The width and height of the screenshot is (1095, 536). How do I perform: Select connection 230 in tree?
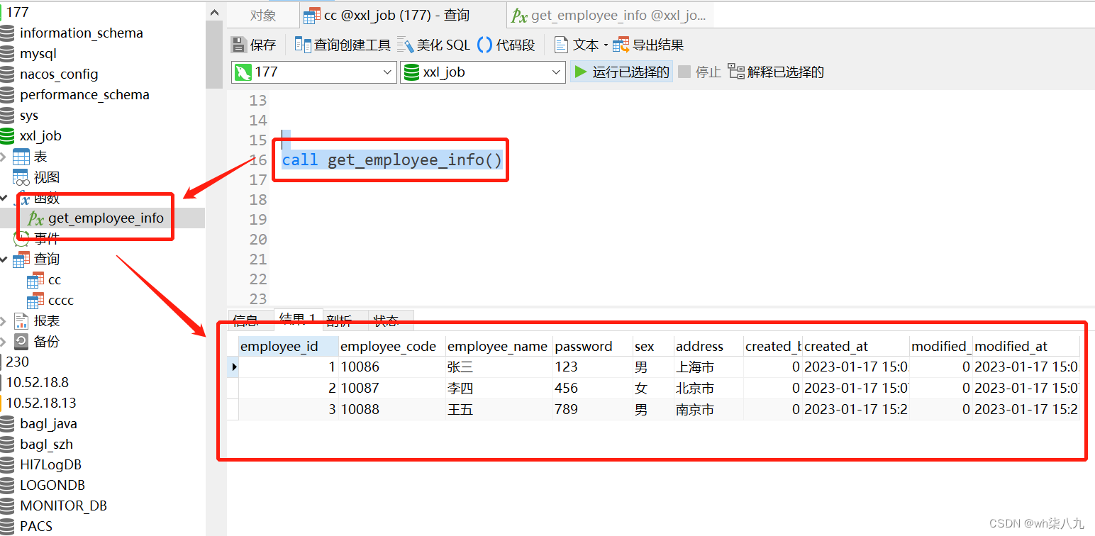click(18, 362)
